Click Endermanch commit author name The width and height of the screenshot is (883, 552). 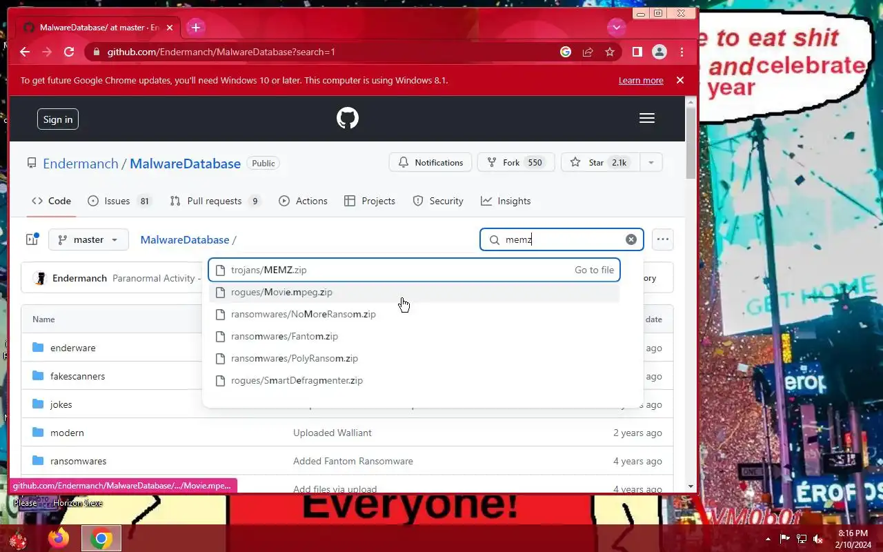click(79, 278)
